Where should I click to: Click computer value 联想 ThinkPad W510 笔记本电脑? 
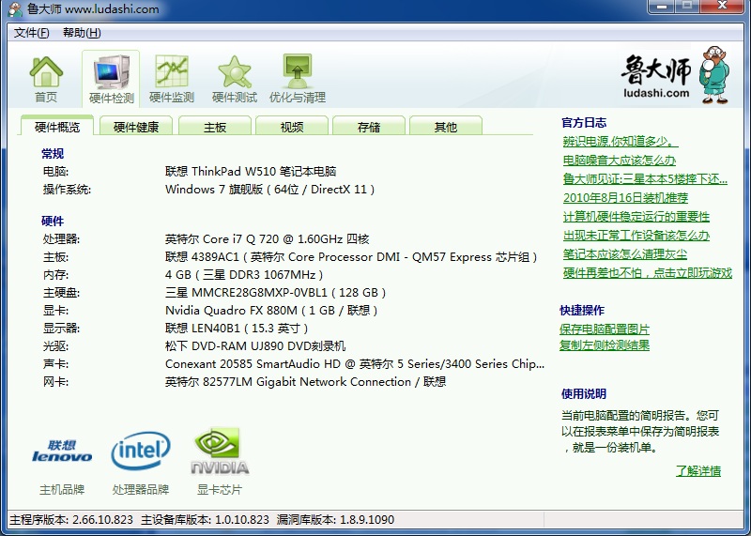click(251, 171)
